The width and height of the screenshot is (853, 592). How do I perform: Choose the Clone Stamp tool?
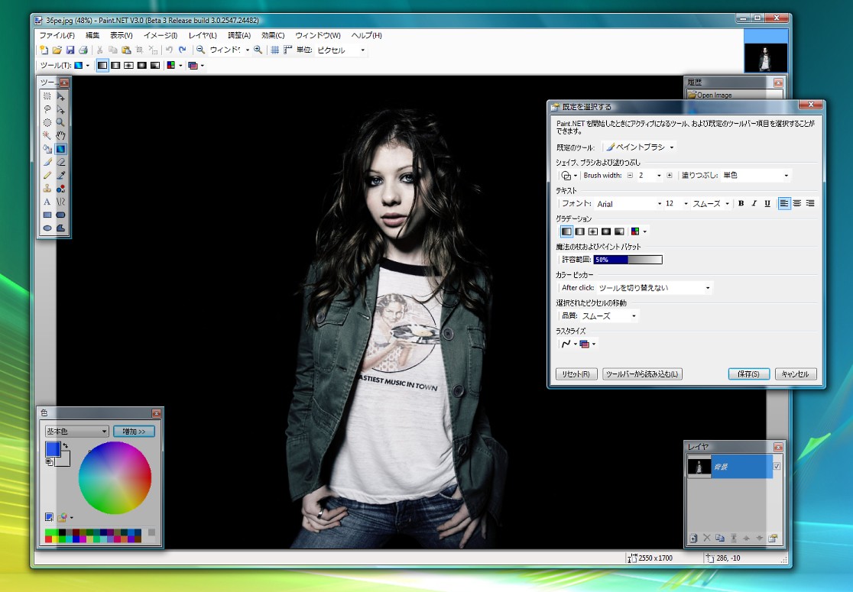[x=47, y=188]
